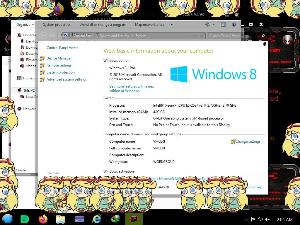
Task: Select System and Security breadcrumb
Action: pos(115,36)
